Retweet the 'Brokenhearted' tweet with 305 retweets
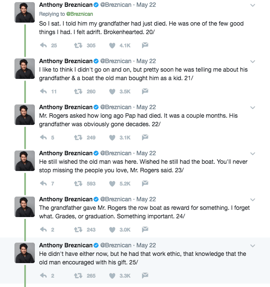The height and width of the screenshot is (287, 270). click(78, 45)
